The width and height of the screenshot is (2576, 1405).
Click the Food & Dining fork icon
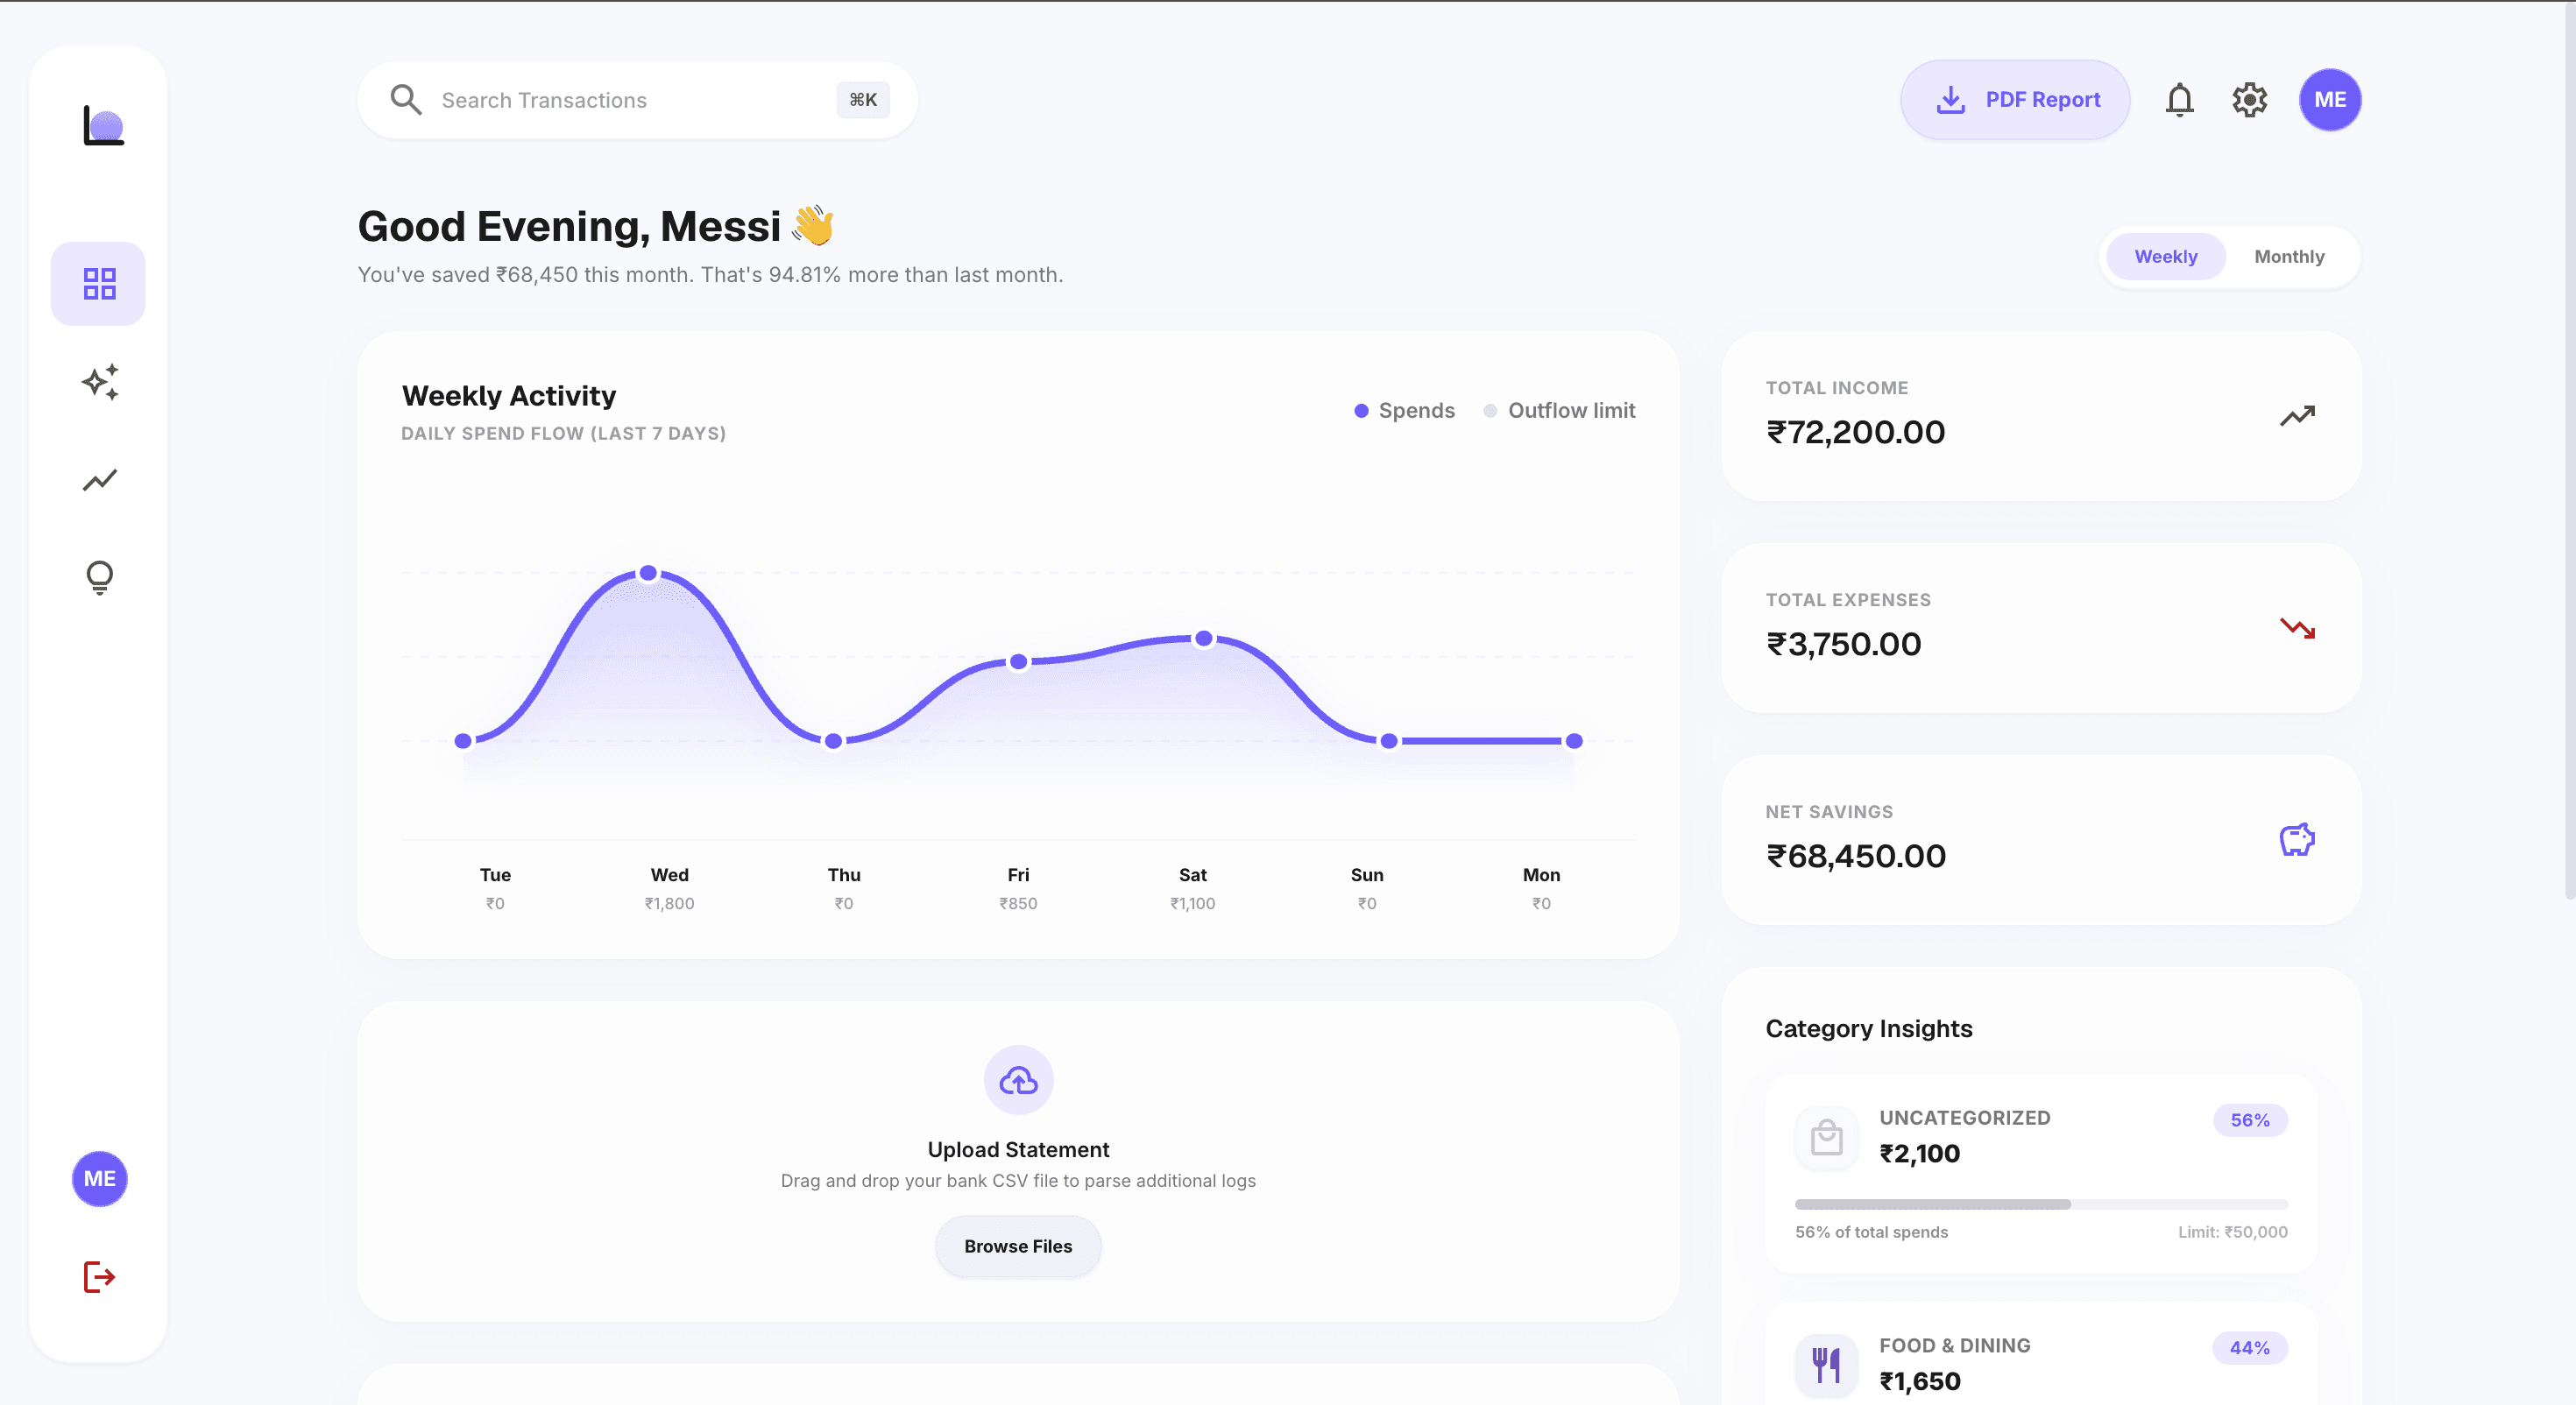point(1826,1364)
